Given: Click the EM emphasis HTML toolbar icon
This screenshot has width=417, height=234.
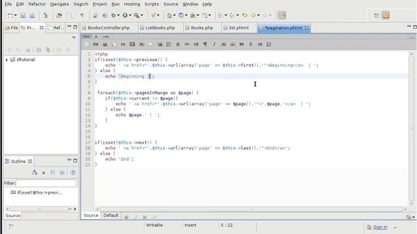Looking at the screenshot, I should tap(96, 44).
